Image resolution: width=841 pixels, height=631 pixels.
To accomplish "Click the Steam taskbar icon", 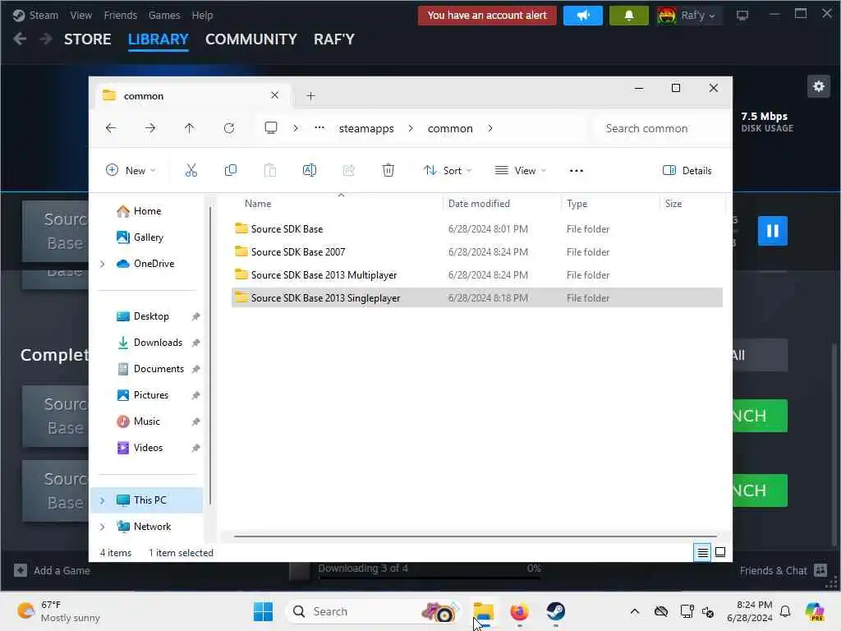I will [x=556, y=611].
